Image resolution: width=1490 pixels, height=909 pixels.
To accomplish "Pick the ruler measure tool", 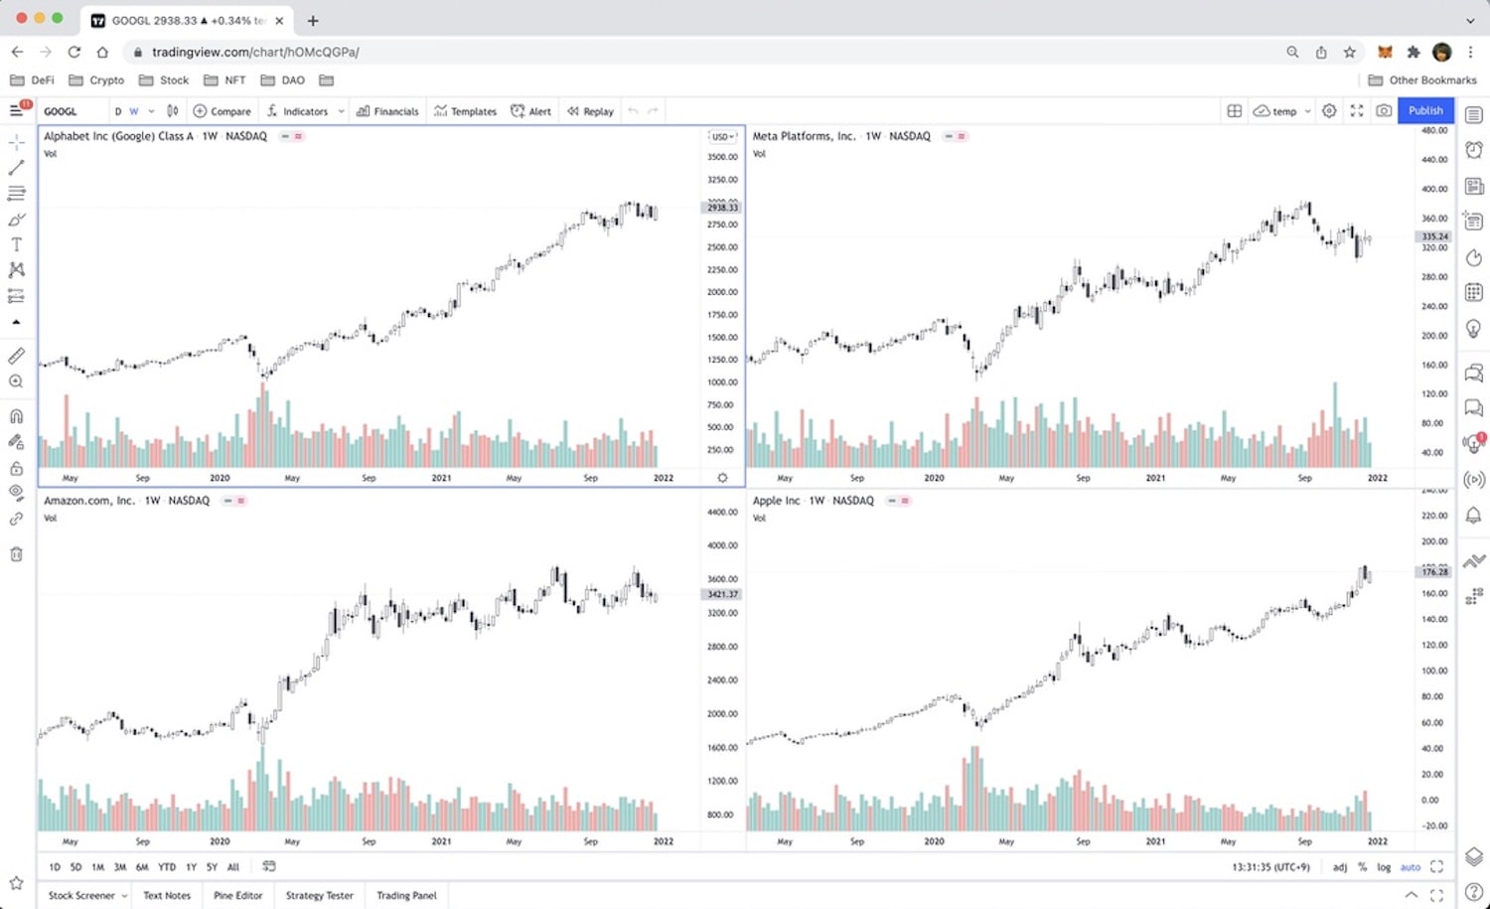I will 16,356.
